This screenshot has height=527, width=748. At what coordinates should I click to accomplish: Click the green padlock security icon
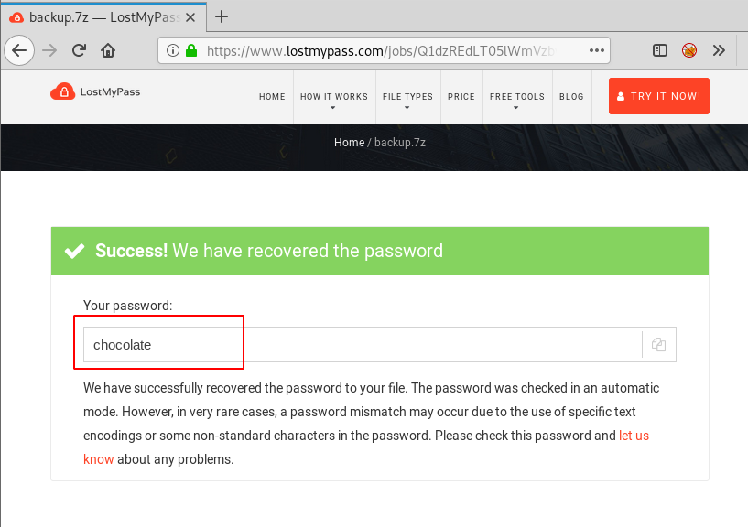191,50
